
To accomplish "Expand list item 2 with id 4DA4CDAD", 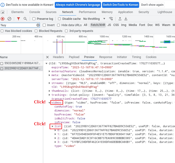I will click(x=55, y=138).
